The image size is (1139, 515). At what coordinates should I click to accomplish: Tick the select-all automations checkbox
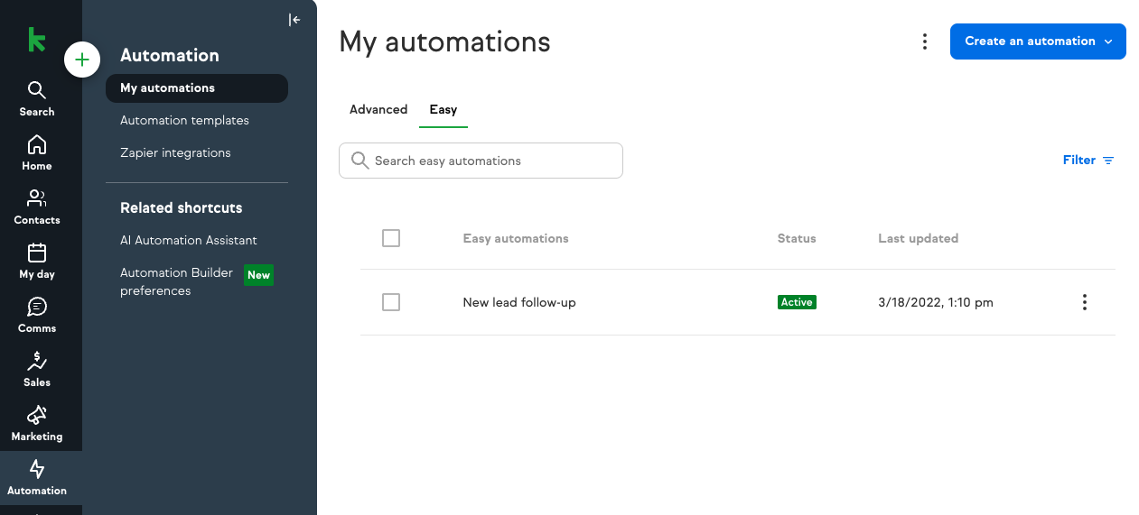391,238
